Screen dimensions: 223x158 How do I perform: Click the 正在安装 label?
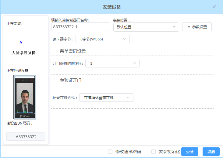[x=14, y=24]
